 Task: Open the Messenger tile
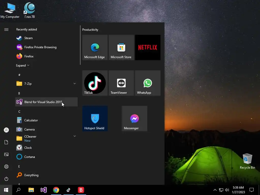135,119
